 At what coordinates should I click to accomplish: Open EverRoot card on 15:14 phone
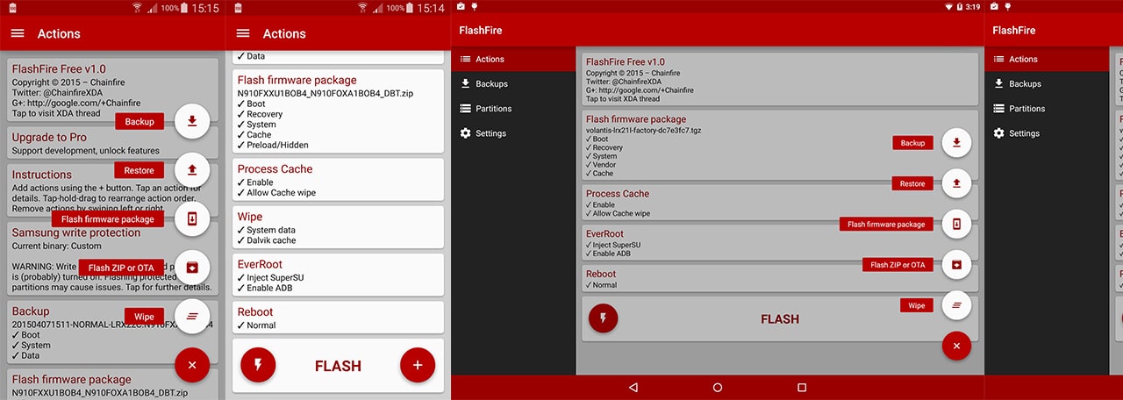[x=338, y=275]
